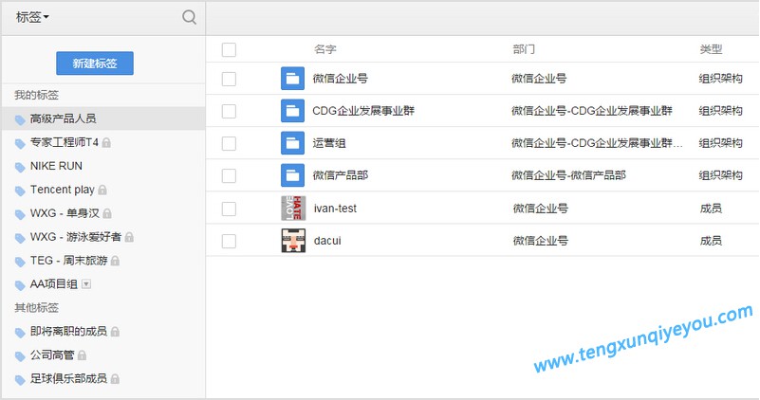Click the 类型 column header
The height and width of the screenshot is (400, 760).
click(711, 49)
